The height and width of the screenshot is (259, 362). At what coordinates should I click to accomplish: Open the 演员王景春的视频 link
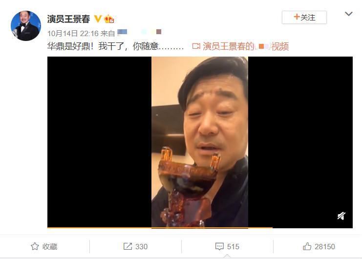[246, 46]
